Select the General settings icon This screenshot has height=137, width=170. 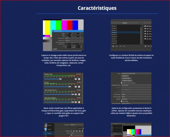[45, 125]
